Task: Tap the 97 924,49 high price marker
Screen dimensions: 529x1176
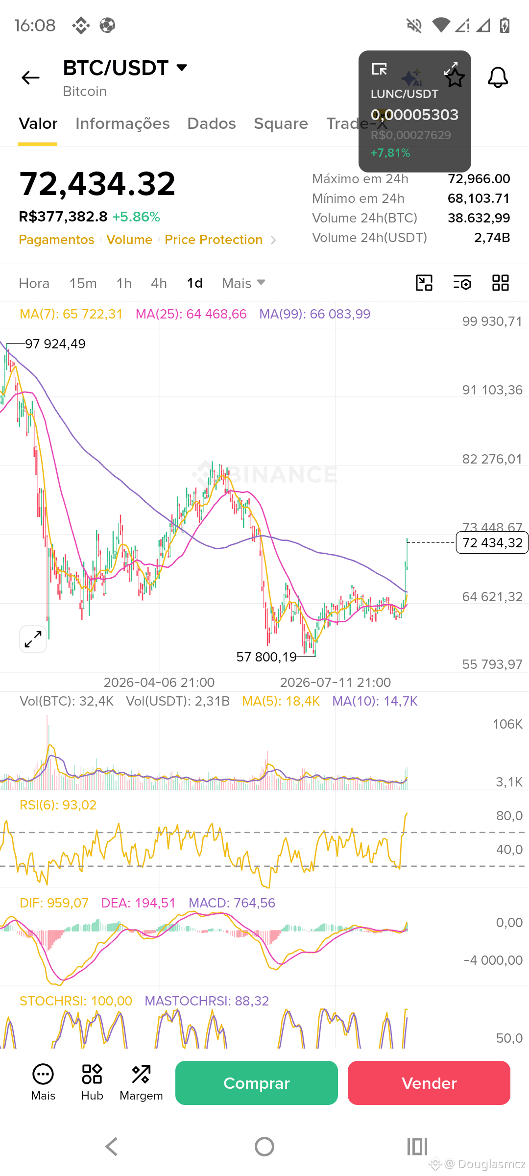Action: pos(55,344)
